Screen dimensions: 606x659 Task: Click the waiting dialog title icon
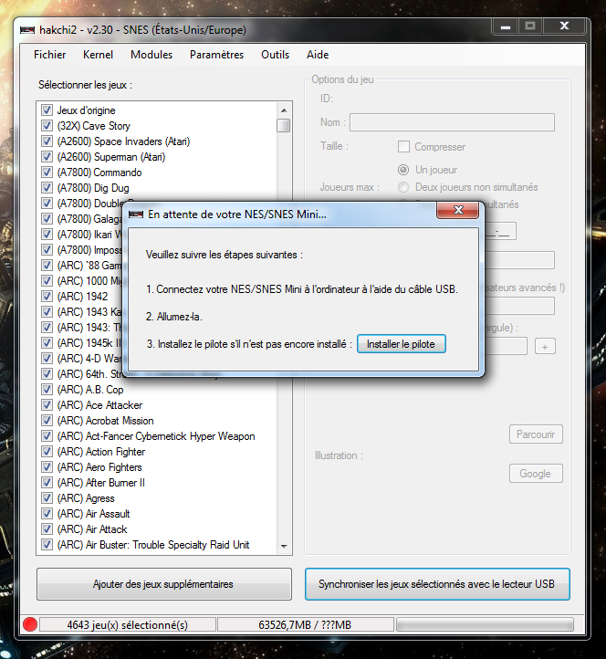click(x=136, y=214)
